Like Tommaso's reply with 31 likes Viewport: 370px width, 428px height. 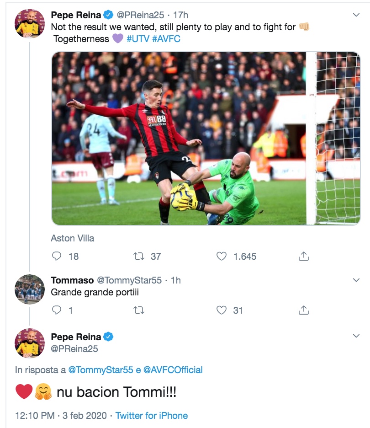pyautogui.click(x=222, y=310)
